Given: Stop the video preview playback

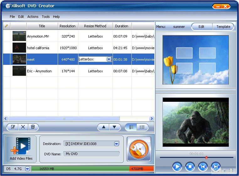Looking at the screenshot, I should point(190,167).
